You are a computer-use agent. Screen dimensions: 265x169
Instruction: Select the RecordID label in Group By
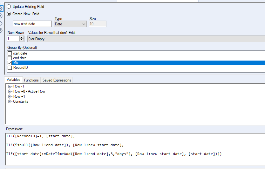coord(20,68)
